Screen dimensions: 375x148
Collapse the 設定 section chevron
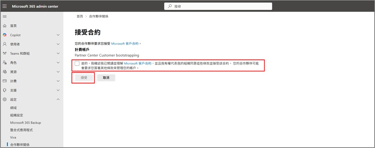point(58,99)
